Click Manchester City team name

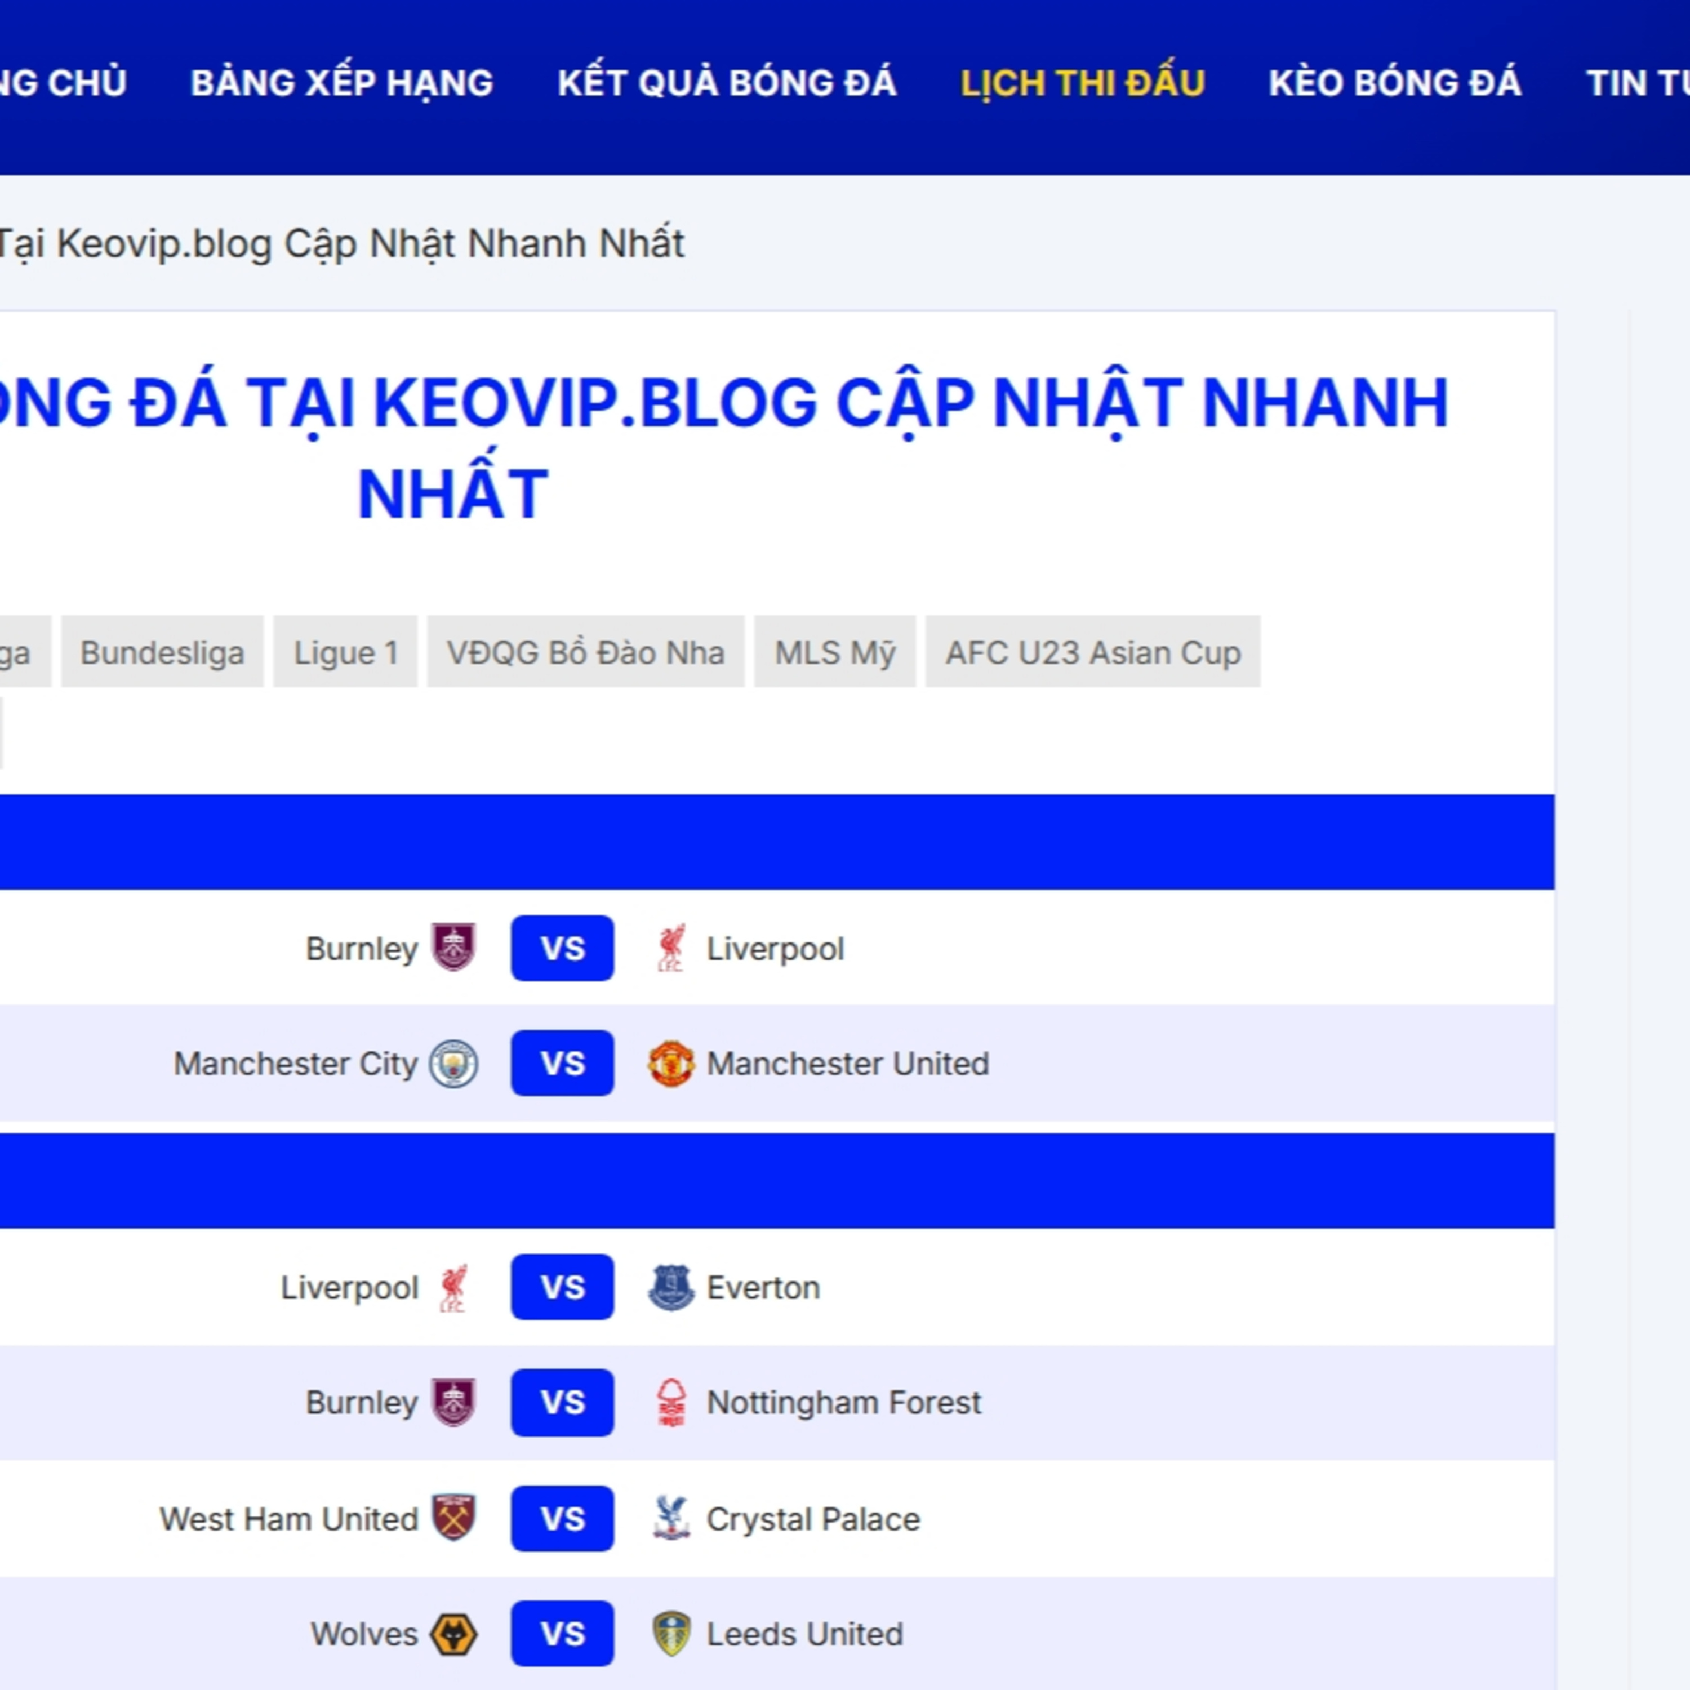[296, 1064]
